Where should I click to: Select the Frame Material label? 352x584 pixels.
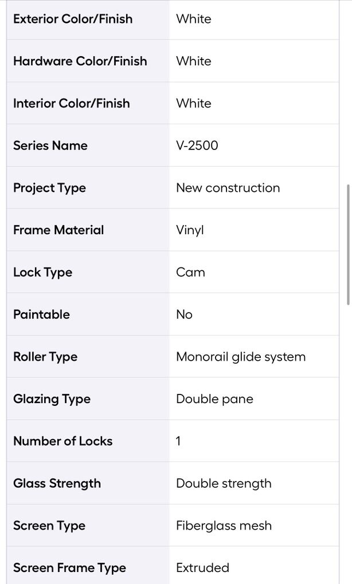click(x=58, y=230)
